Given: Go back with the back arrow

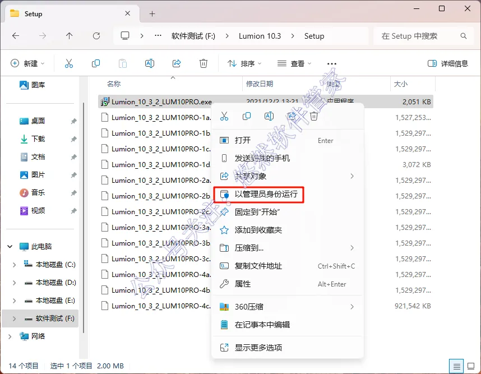Looking at the screenshot, I should [x=16, y=36].
